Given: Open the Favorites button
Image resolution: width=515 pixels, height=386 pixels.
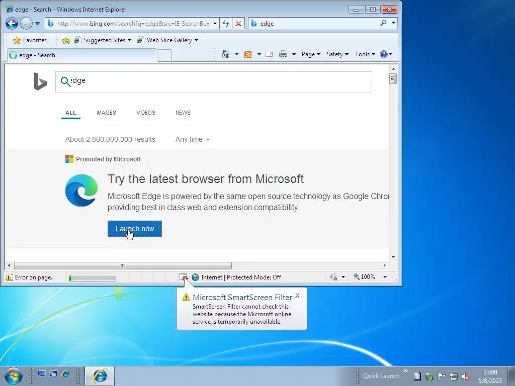Looking at the screenshot, I should pos(30,40).
